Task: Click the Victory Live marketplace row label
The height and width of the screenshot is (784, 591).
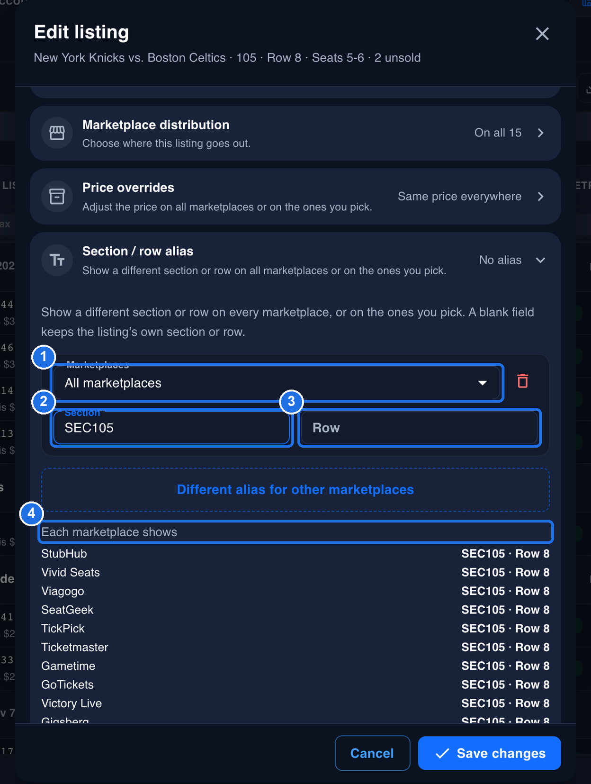Action: 72,703
